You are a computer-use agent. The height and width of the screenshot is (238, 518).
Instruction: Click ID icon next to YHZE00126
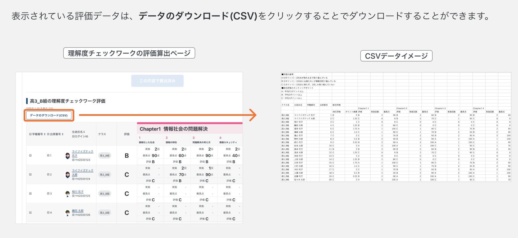pyautogui.click(x=73, y=215)
